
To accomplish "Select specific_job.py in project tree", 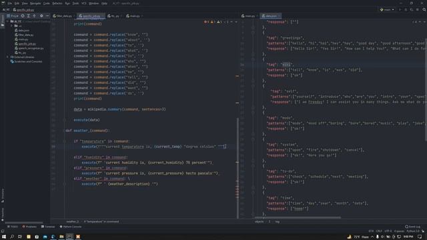I will [25, 44].
